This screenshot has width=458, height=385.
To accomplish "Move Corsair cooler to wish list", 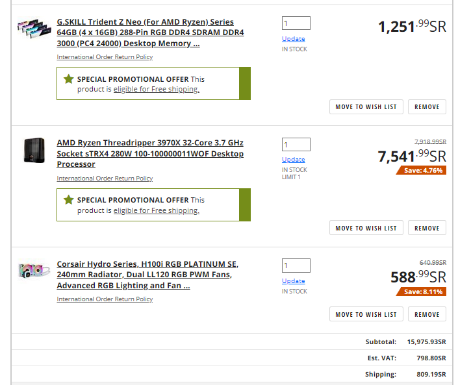I will pyautogui.click(x=366, y=314).
